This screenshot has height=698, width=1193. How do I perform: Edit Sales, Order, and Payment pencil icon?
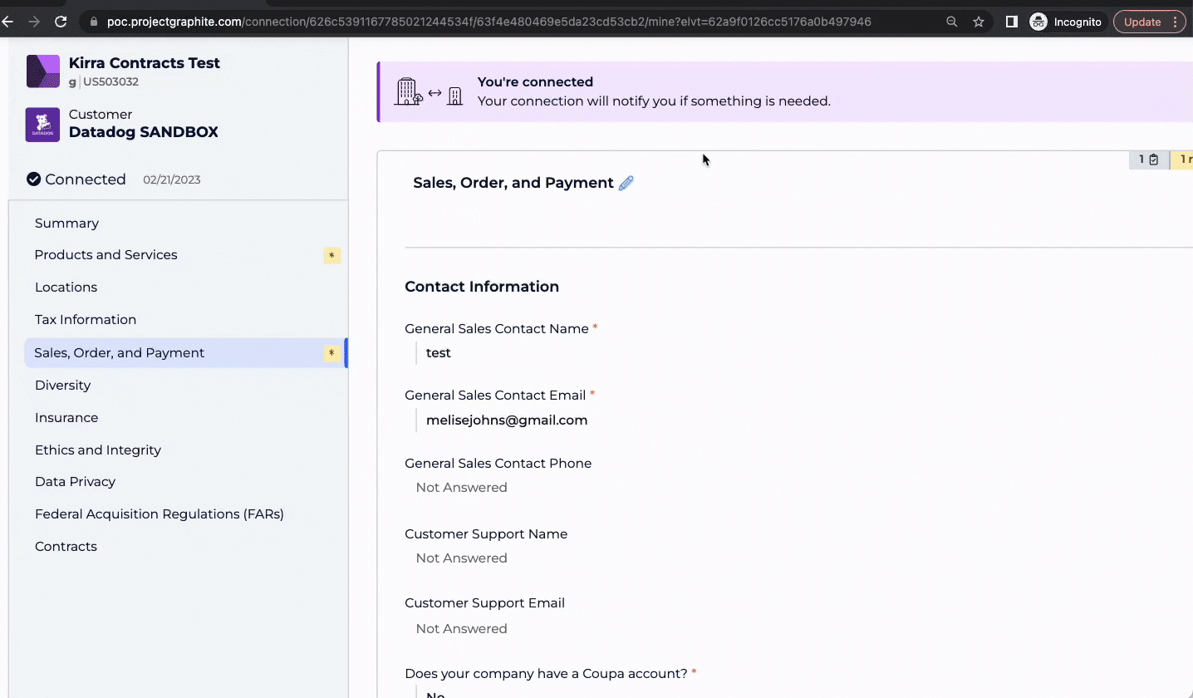coord(626,183)
